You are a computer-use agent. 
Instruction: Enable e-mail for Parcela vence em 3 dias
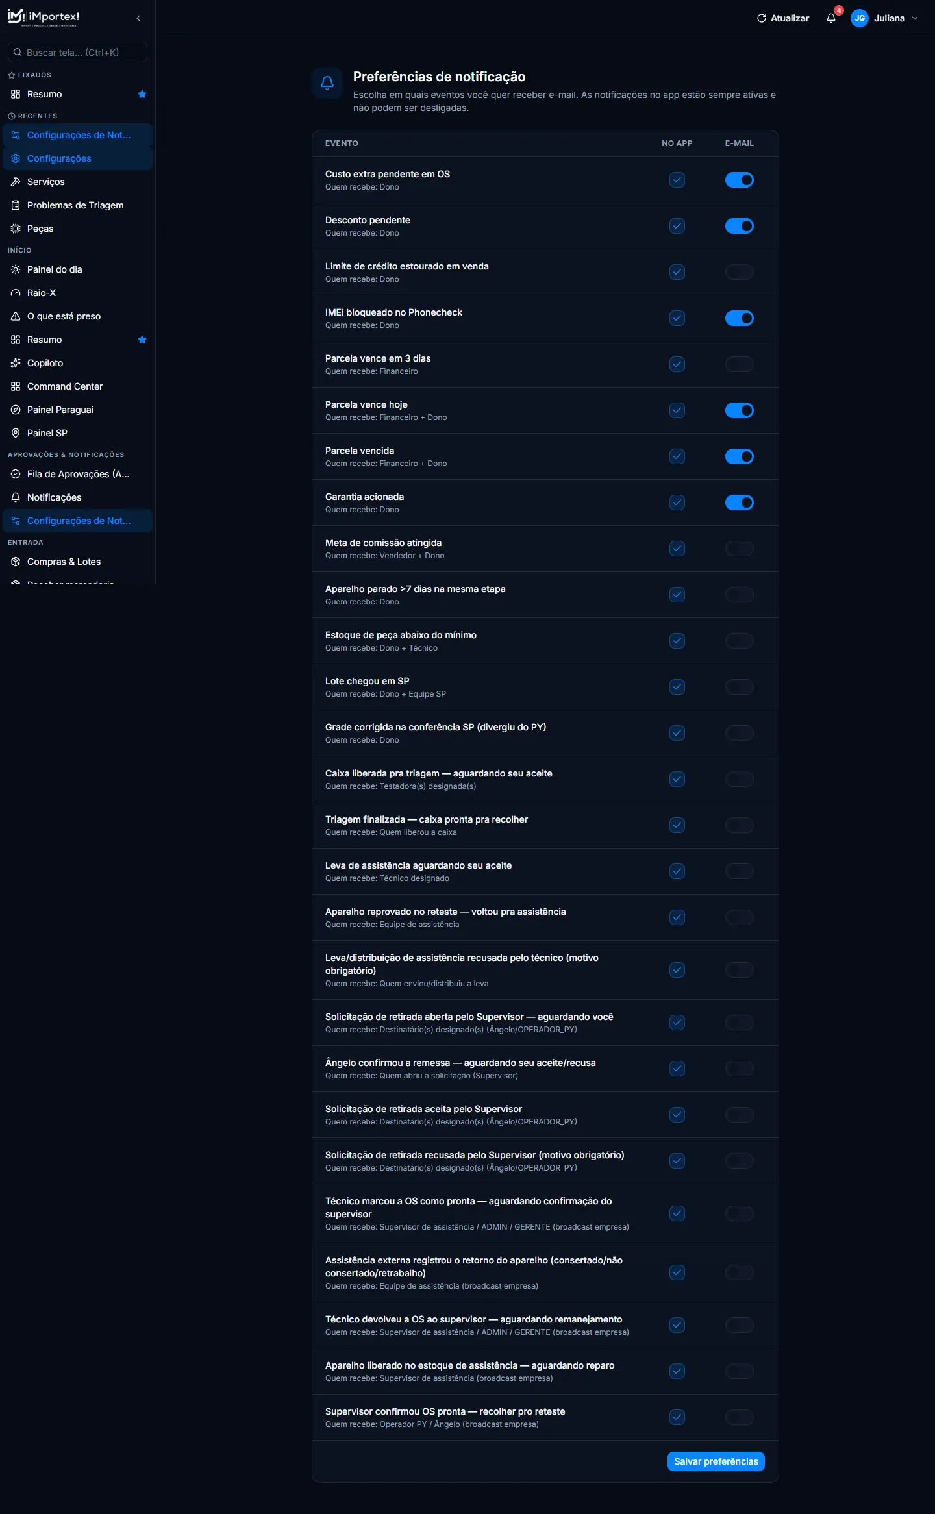click(740, 364)
